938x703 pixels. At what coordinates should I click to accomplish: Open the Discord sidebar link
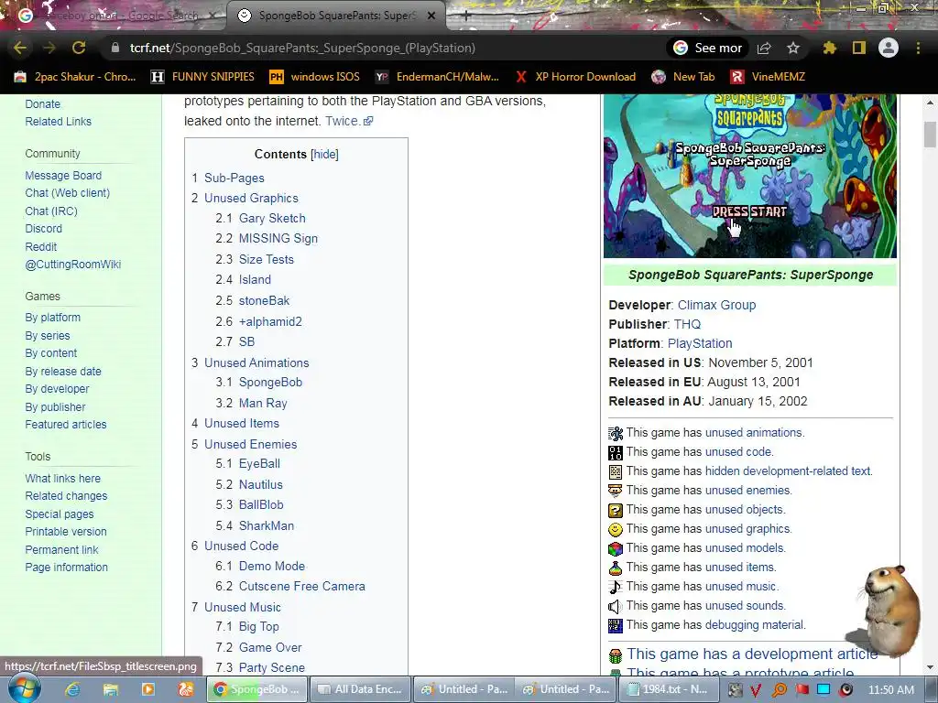(x=44, y=228)
